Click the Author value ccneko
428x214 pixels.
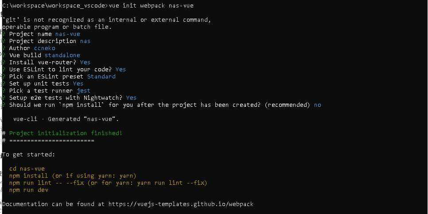[x=45, y=48]
